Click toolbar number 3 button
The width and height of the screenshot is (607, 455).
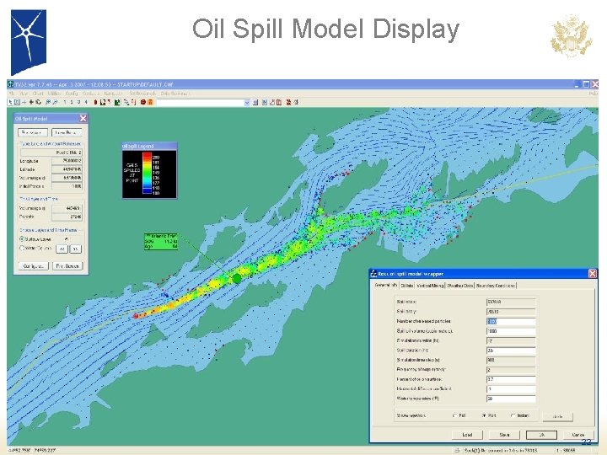[79, 102]
